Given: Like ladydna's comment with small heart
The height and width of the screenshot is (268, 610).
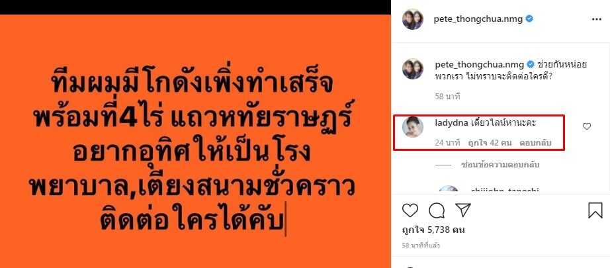Looking at the screenshot, I should point(587,126).
